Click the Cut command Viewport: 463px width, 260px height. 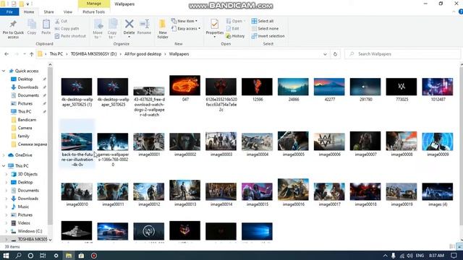[x=61, y=21]
